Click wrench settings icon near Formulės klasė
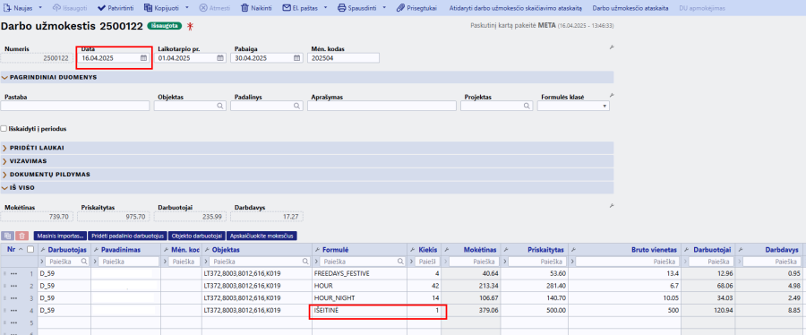 (612, 96)
